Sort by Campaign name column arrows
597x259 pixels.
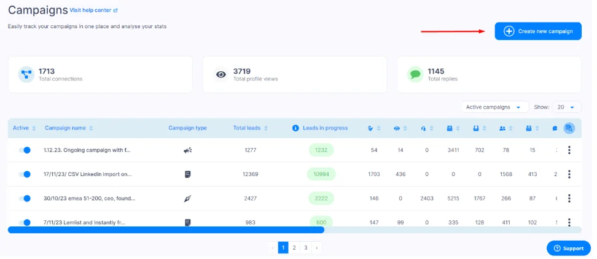click(x=91, y=128)
